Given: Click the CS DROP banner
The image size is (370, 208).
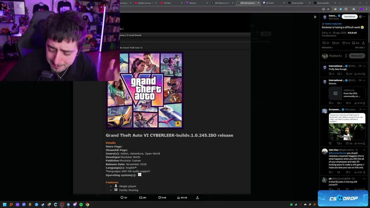Looking at the screenshot, I should 343,198.
